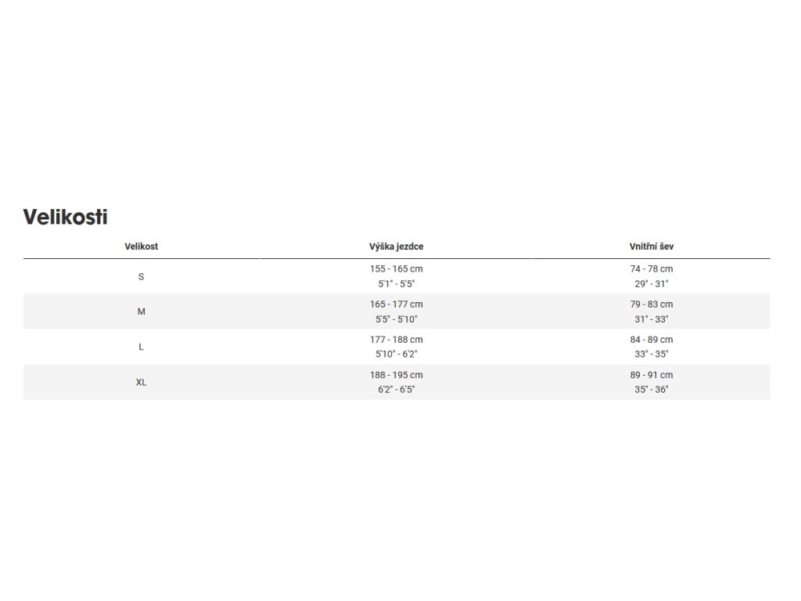Click the 165 - 177 cm height value

click(x=396, y=304)
